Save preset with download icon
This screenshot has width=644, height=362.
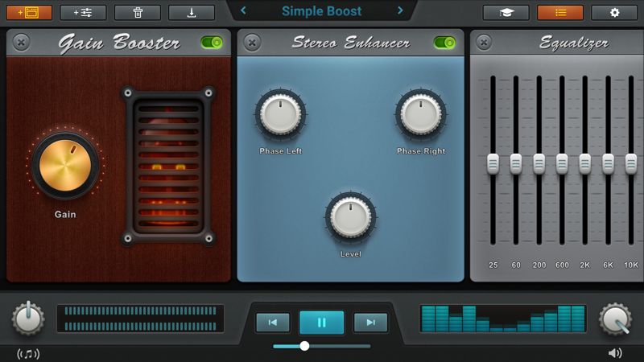click(x=192, y=13)
